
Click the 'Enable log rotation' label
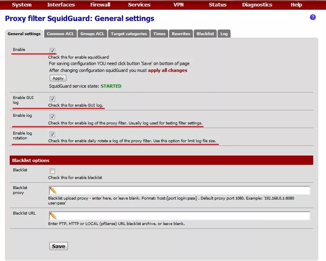(23, 136)
